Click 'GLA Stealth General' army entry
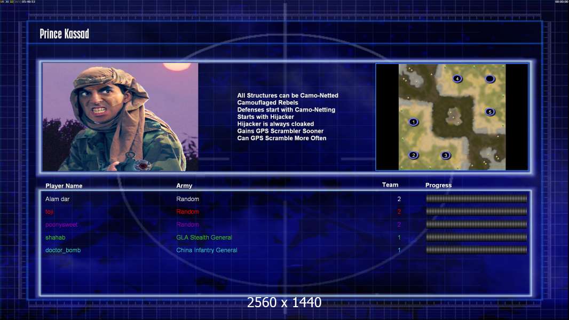This screenshot has height=320, width=569. click(204, 237)
